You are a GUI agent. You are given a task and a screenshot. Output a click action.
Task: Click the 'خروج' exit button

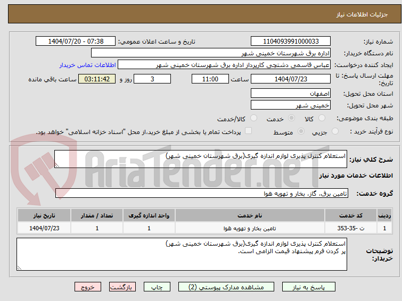point(88,287)
